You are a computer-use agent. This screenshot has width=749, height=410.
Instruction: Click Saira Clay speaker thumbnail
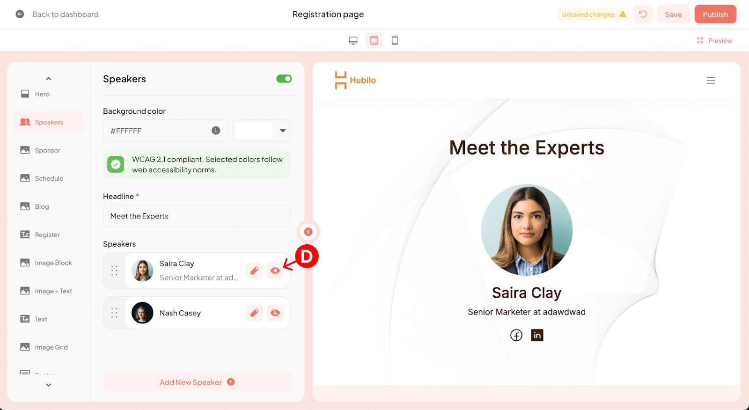142,271
